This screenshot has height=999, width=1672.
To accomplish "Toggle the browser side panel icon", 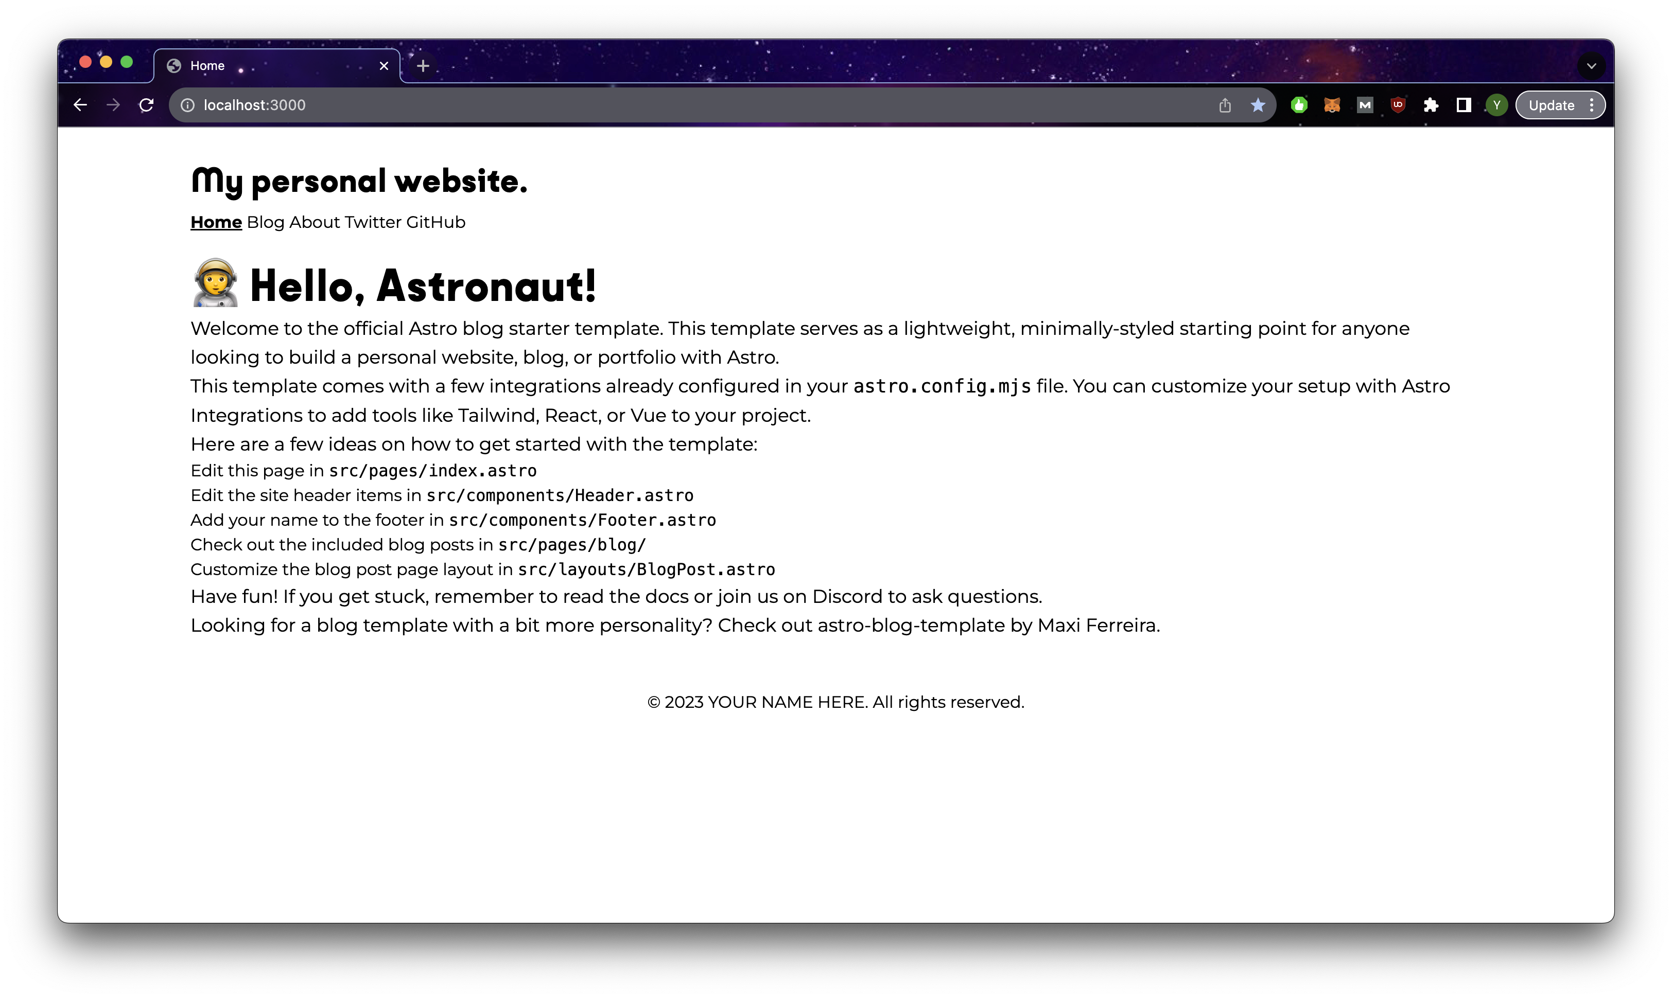I will [1463, 105].
